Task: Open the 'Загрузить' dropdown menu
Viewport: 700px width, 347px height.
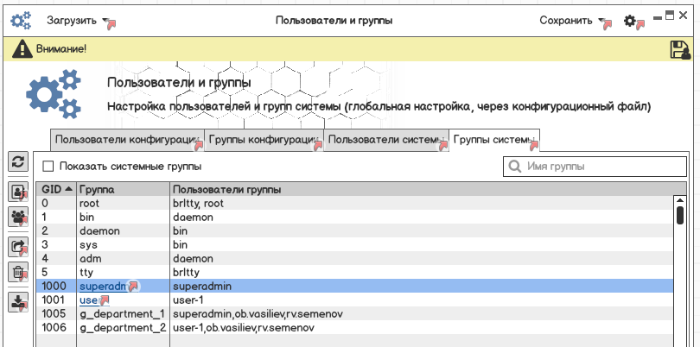Action: click(x=76, y=20)
